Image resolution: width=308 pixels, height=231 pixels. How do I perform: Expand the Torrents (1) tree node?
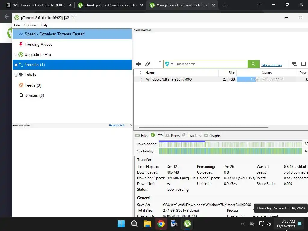click(16, 65)
